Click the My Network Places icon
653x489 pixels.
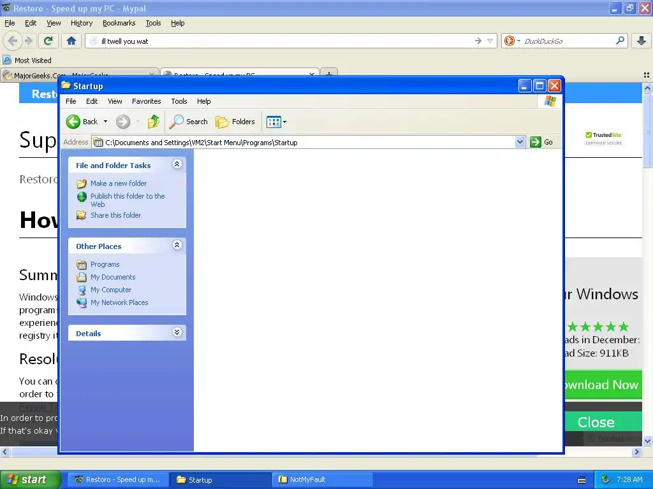tap(82, 302)
